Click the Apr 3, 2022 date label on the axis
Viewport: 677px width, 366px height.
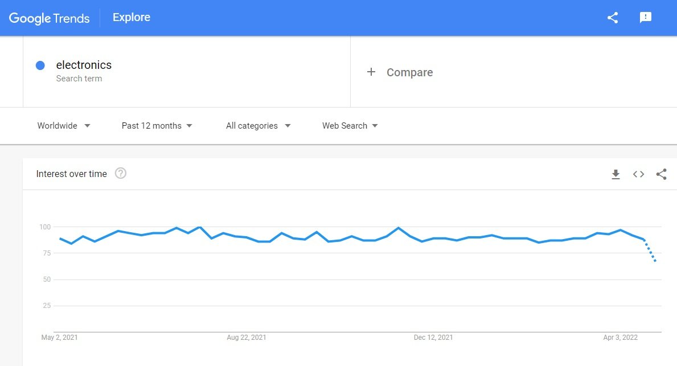621,338
